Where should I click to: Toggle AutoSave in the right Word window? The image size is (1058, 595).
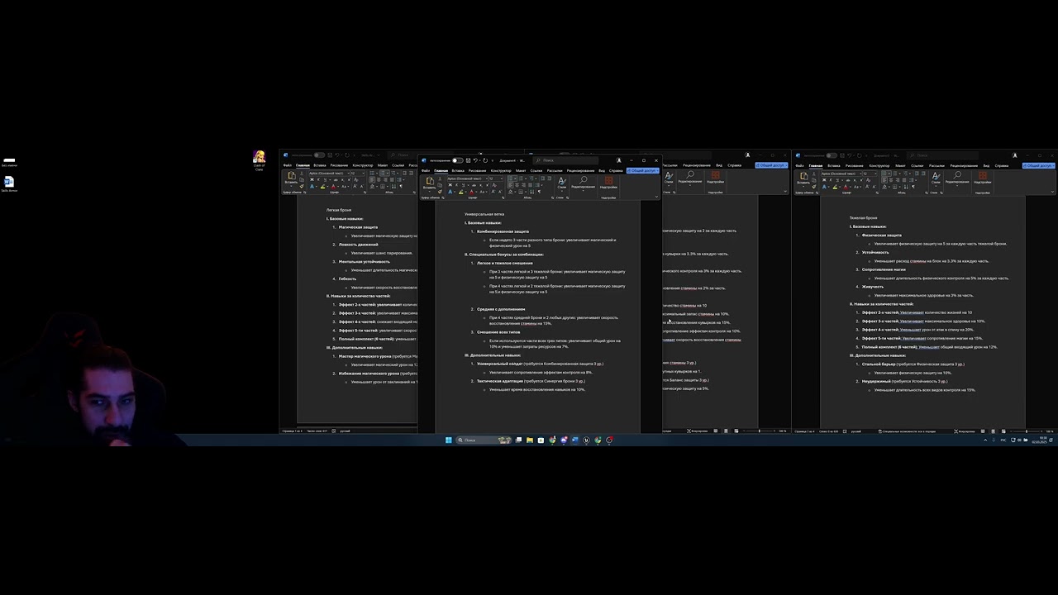tap(832, 155)
